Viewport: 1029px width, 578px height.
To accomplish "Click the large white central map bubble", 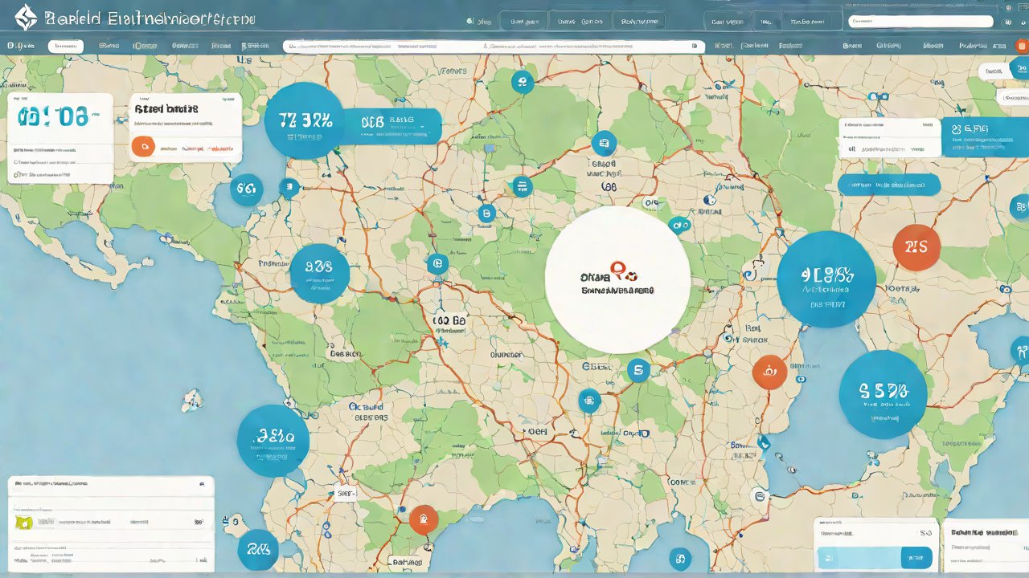I will point(617,279).
